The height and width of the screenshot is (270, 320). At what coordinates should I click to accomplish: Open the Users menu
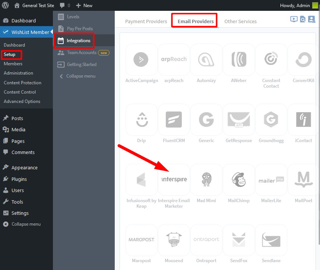(x=26, y=190)
